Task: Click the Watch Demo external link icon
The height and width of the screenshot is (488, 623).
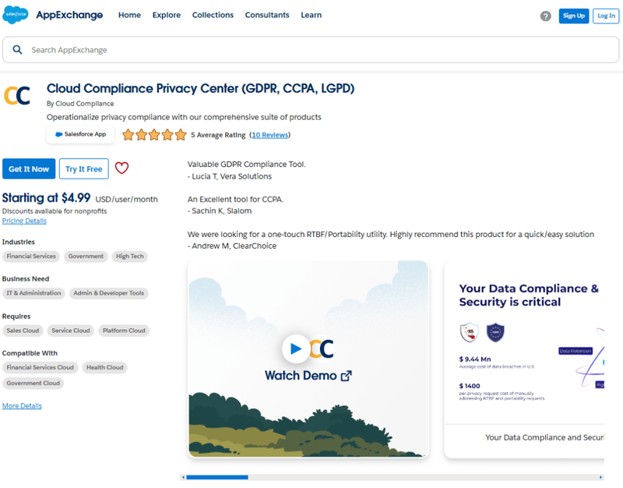Action: point(347,376)
